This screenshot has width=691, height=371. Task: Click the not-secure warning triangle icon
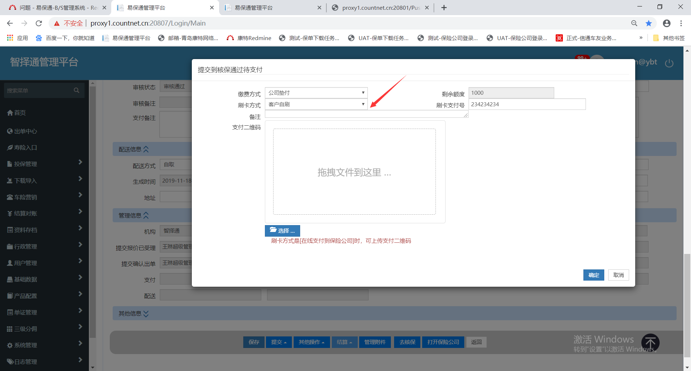click(57, 23)
